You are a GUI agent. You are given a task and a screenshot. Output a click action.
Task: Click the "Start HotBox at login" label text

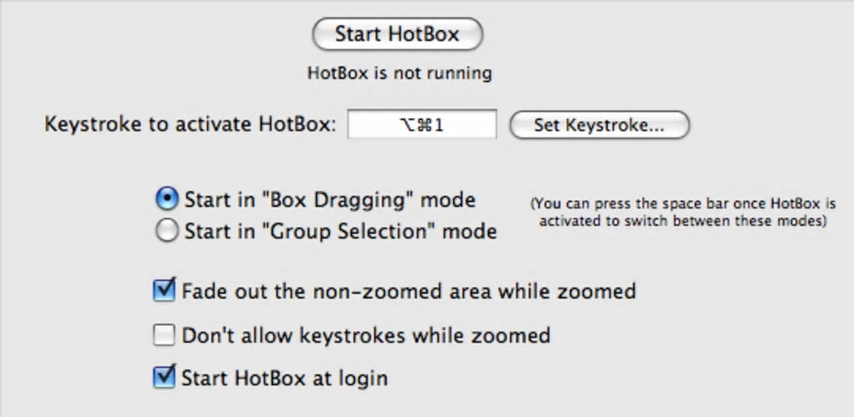click(285, 378)
